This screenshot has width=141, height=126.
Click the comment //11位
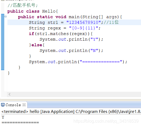[x=111, y=22]
